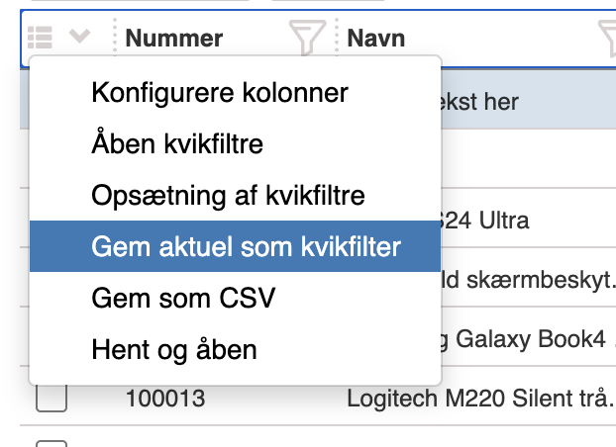The width and height of the screenshot is (616, 447).
Task: Export the list with Gem som CSV
Action: click(x=183, y=298)
